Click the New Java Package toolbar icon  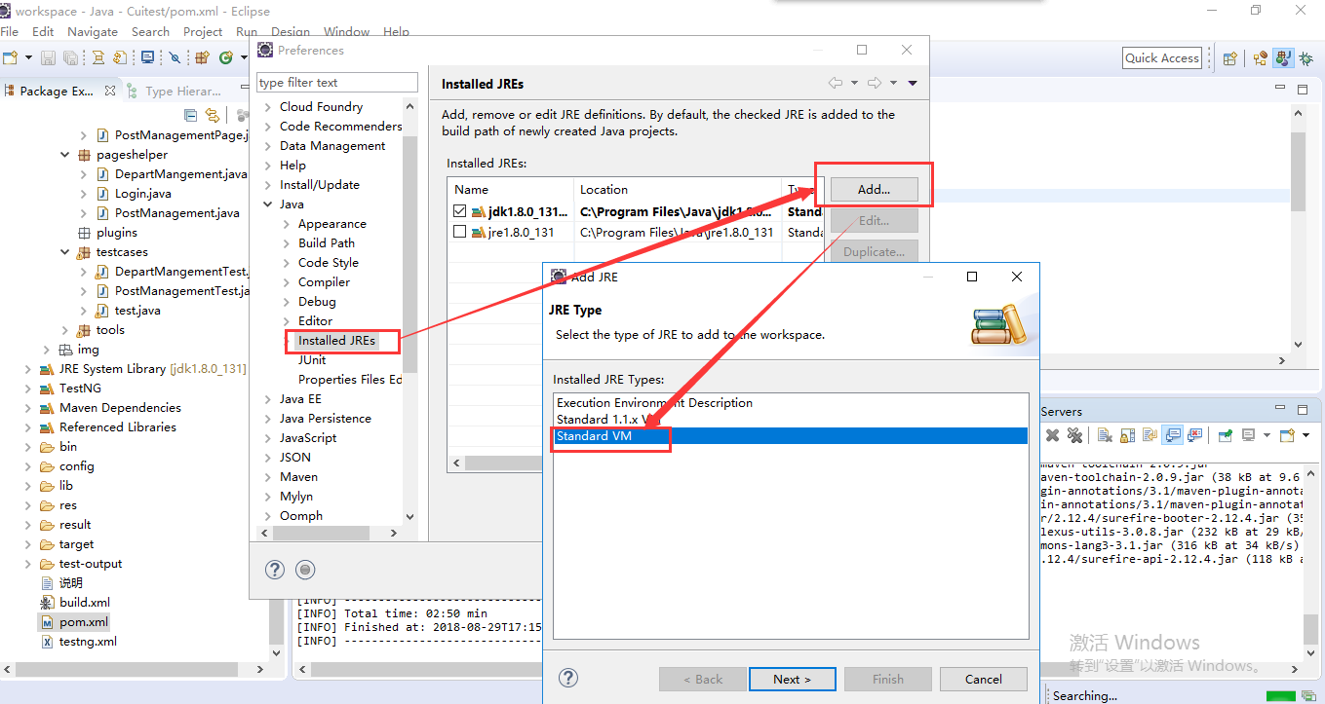pyautogui.click(x=203, y=57)
